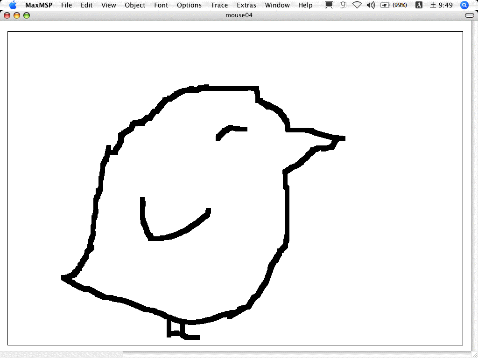478x358 pixels.
Task: Open the volume control icon
Action: pyautogui.click(x=371, y=5)
